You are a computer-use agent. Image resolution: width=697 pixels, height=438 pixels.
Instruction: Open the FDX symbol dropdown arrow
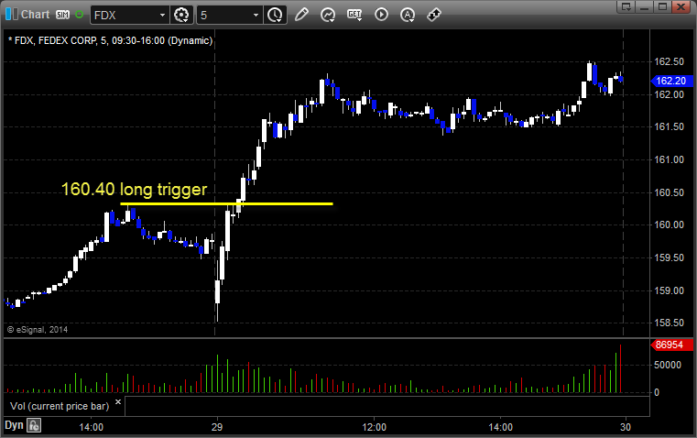coord(163,15)
